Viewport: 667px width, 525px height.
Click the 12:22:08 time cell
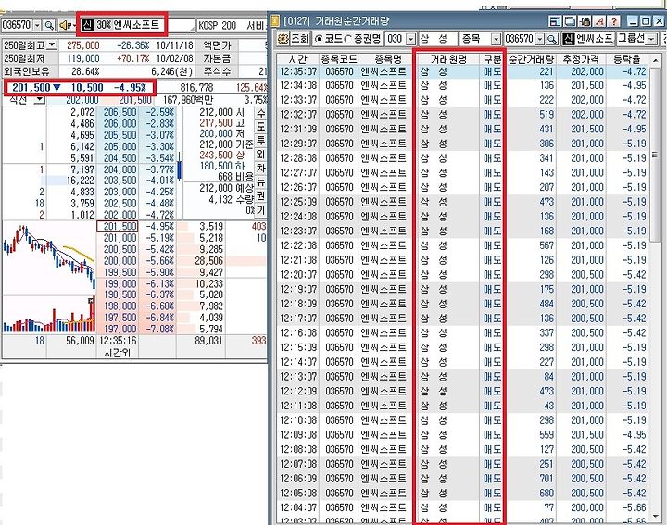[298, 245]
